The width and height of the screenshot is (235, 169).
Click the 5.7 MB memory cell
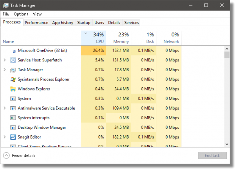point(119,79)
